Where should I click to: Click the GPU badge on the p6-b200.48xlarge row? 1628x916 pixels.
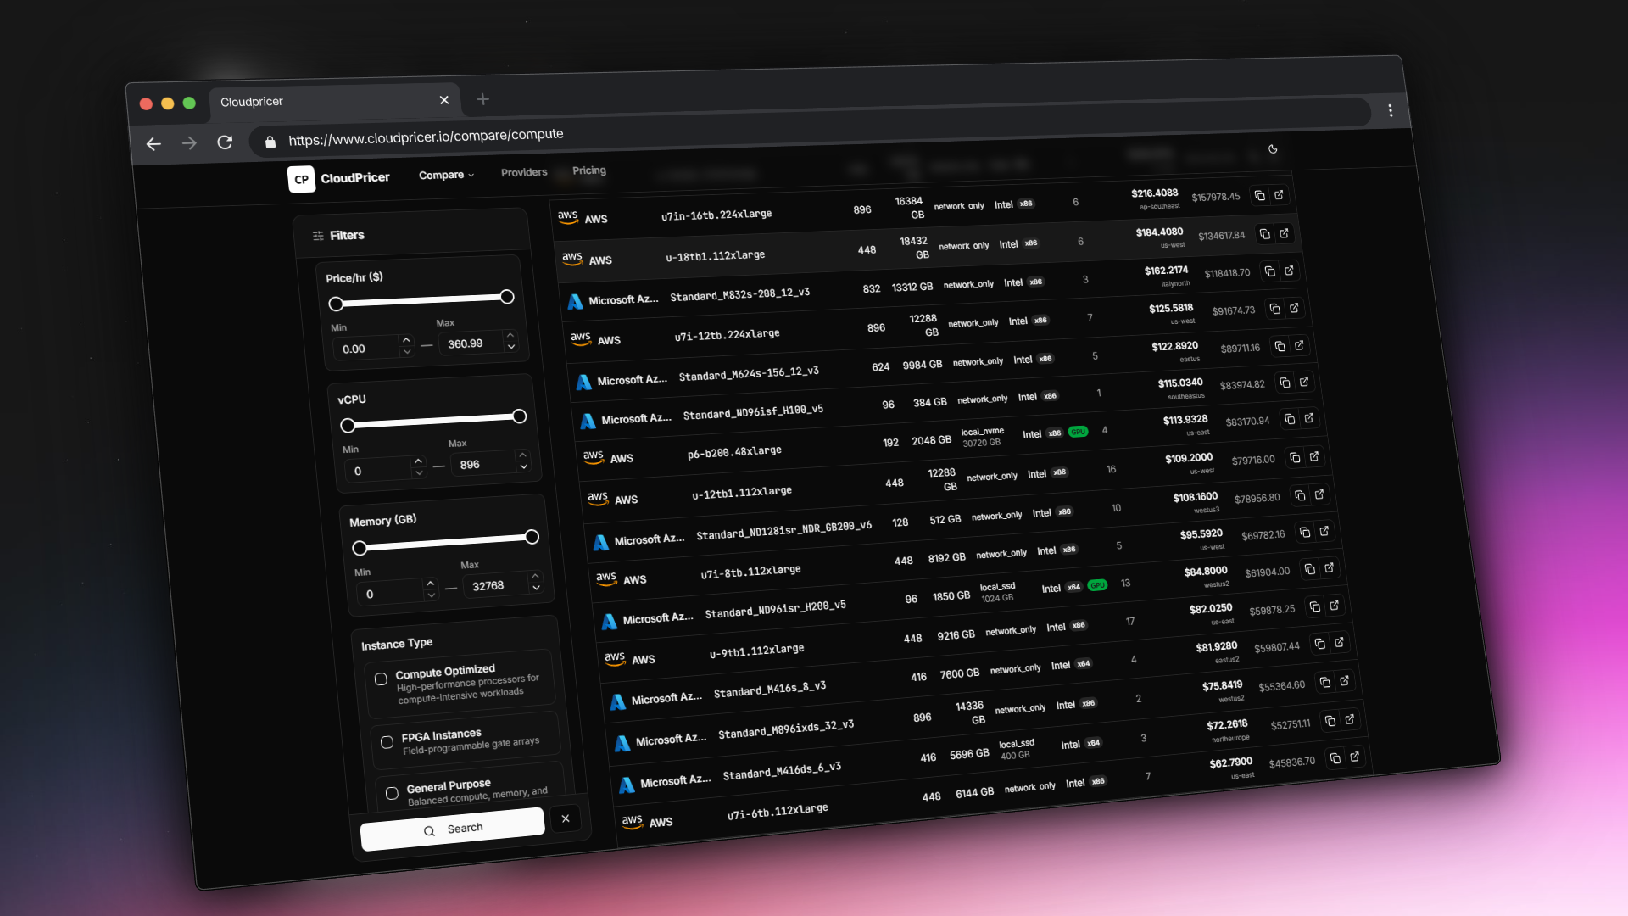tap(1079, 431)
